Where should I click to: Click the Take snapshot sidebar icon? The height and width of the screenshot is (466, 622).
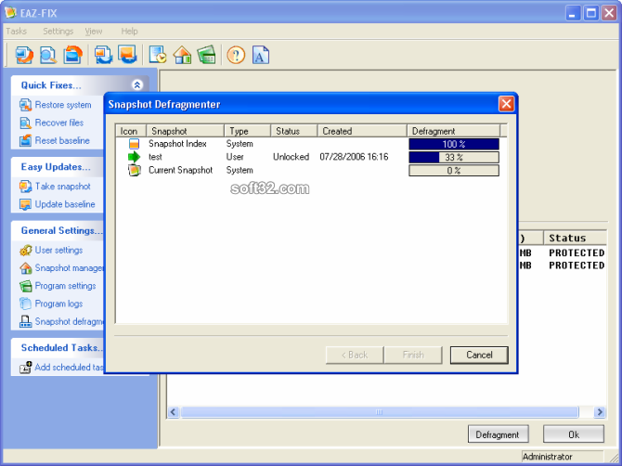pyautogui.click(x=25, y=187)
